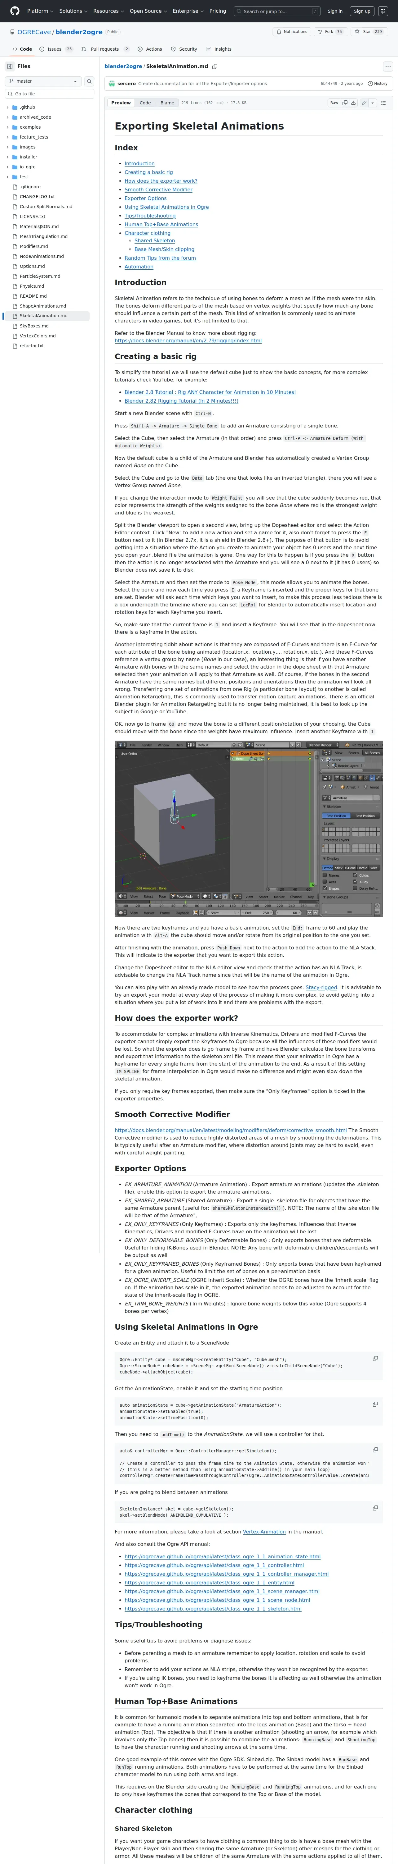Viewport: 398px width, 1864px height.
Task: Click the Sign in link
Action: pyautogui.click(x=335, y=11)
